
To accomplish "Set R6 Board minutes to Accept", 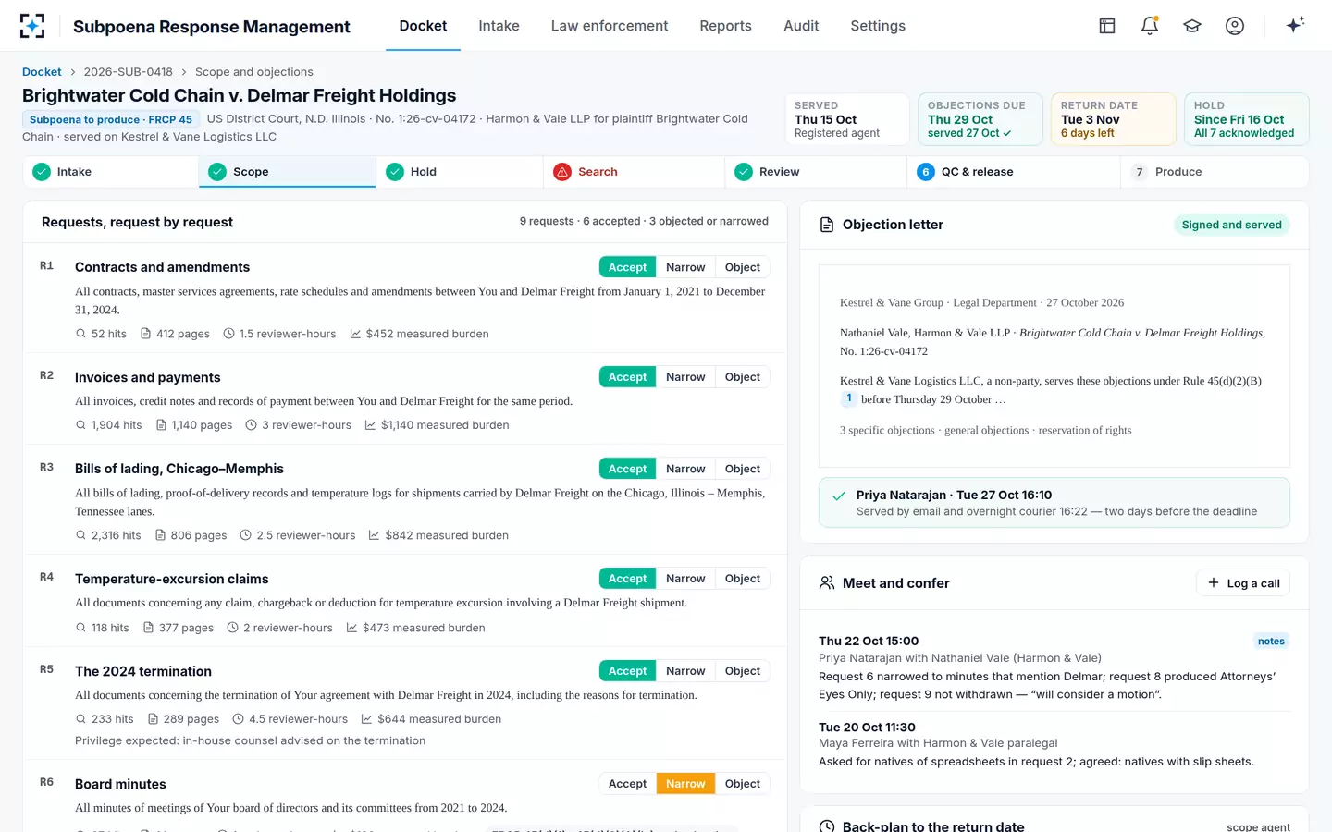I will tap(628, 784).
